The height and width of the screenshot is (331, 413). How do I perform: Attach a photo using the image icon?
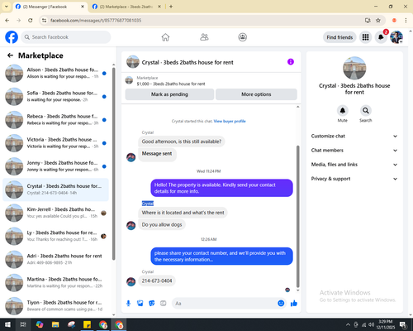140,304
